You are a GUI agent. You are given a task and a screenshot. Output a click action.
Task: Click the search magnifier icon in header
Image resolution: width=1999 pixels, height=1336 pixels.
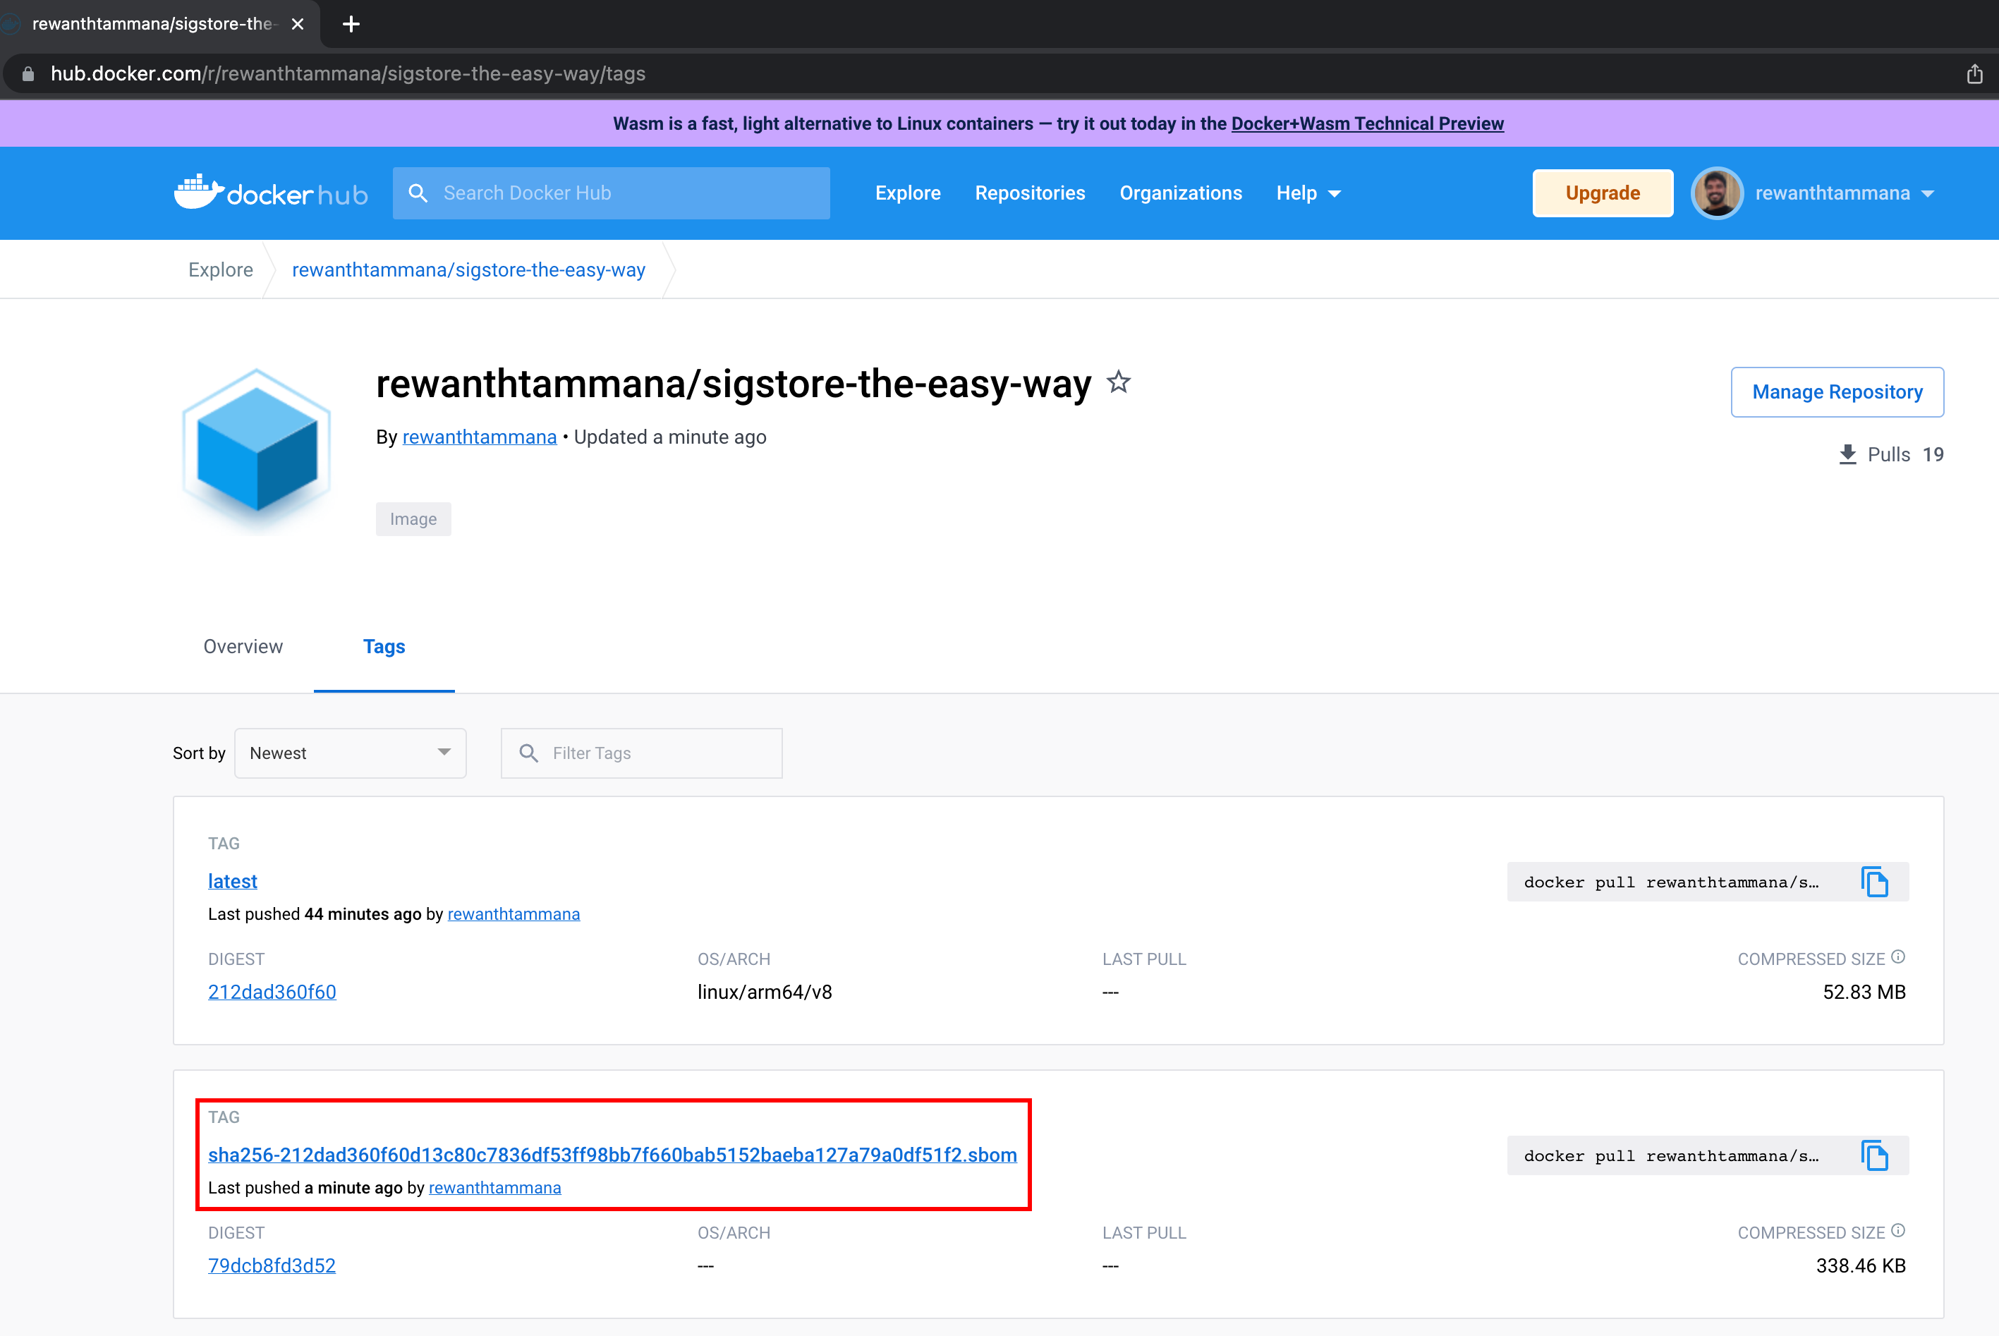click(418, 193)
